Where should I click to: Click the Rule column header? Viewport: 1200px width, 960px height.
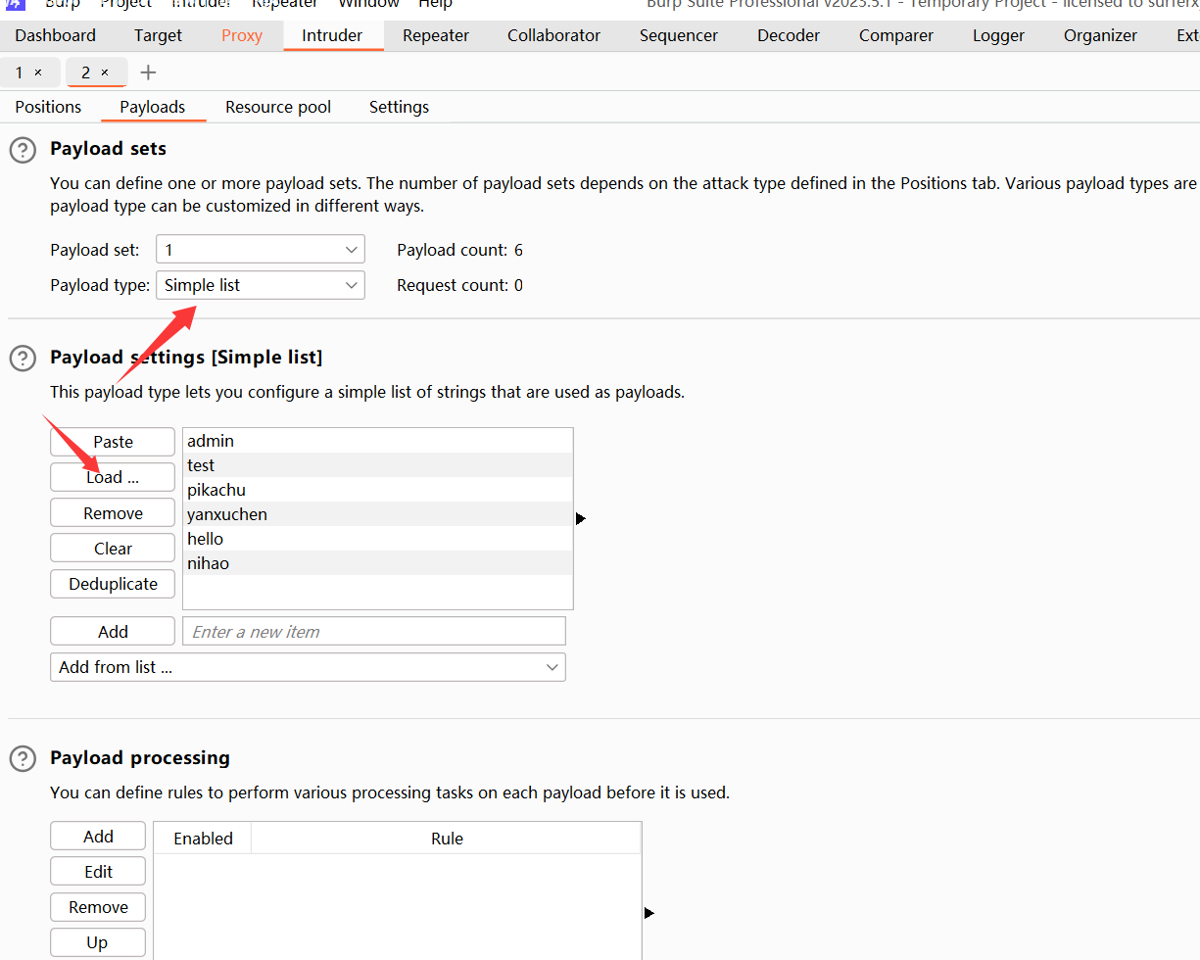click(x=447, y=839)
